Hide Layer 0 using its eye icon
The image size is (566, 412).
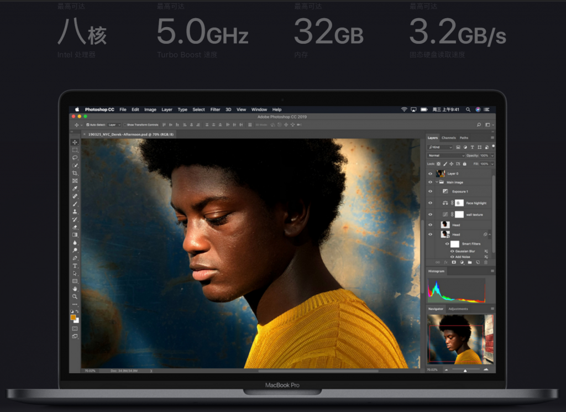tap(430, 174)
